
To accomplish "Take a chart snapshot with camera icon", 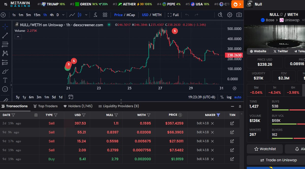I will [239, 15].
